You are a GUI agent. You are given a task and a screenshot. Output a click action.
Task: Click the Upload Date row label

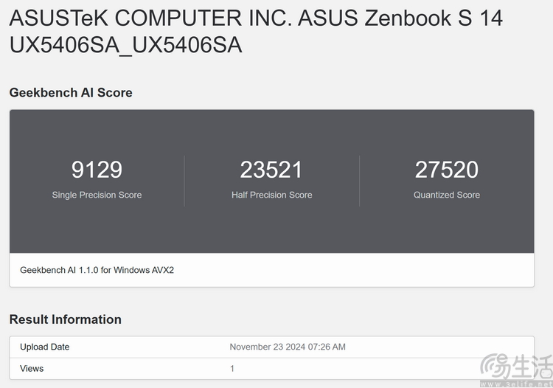click(x=45, y=347)
